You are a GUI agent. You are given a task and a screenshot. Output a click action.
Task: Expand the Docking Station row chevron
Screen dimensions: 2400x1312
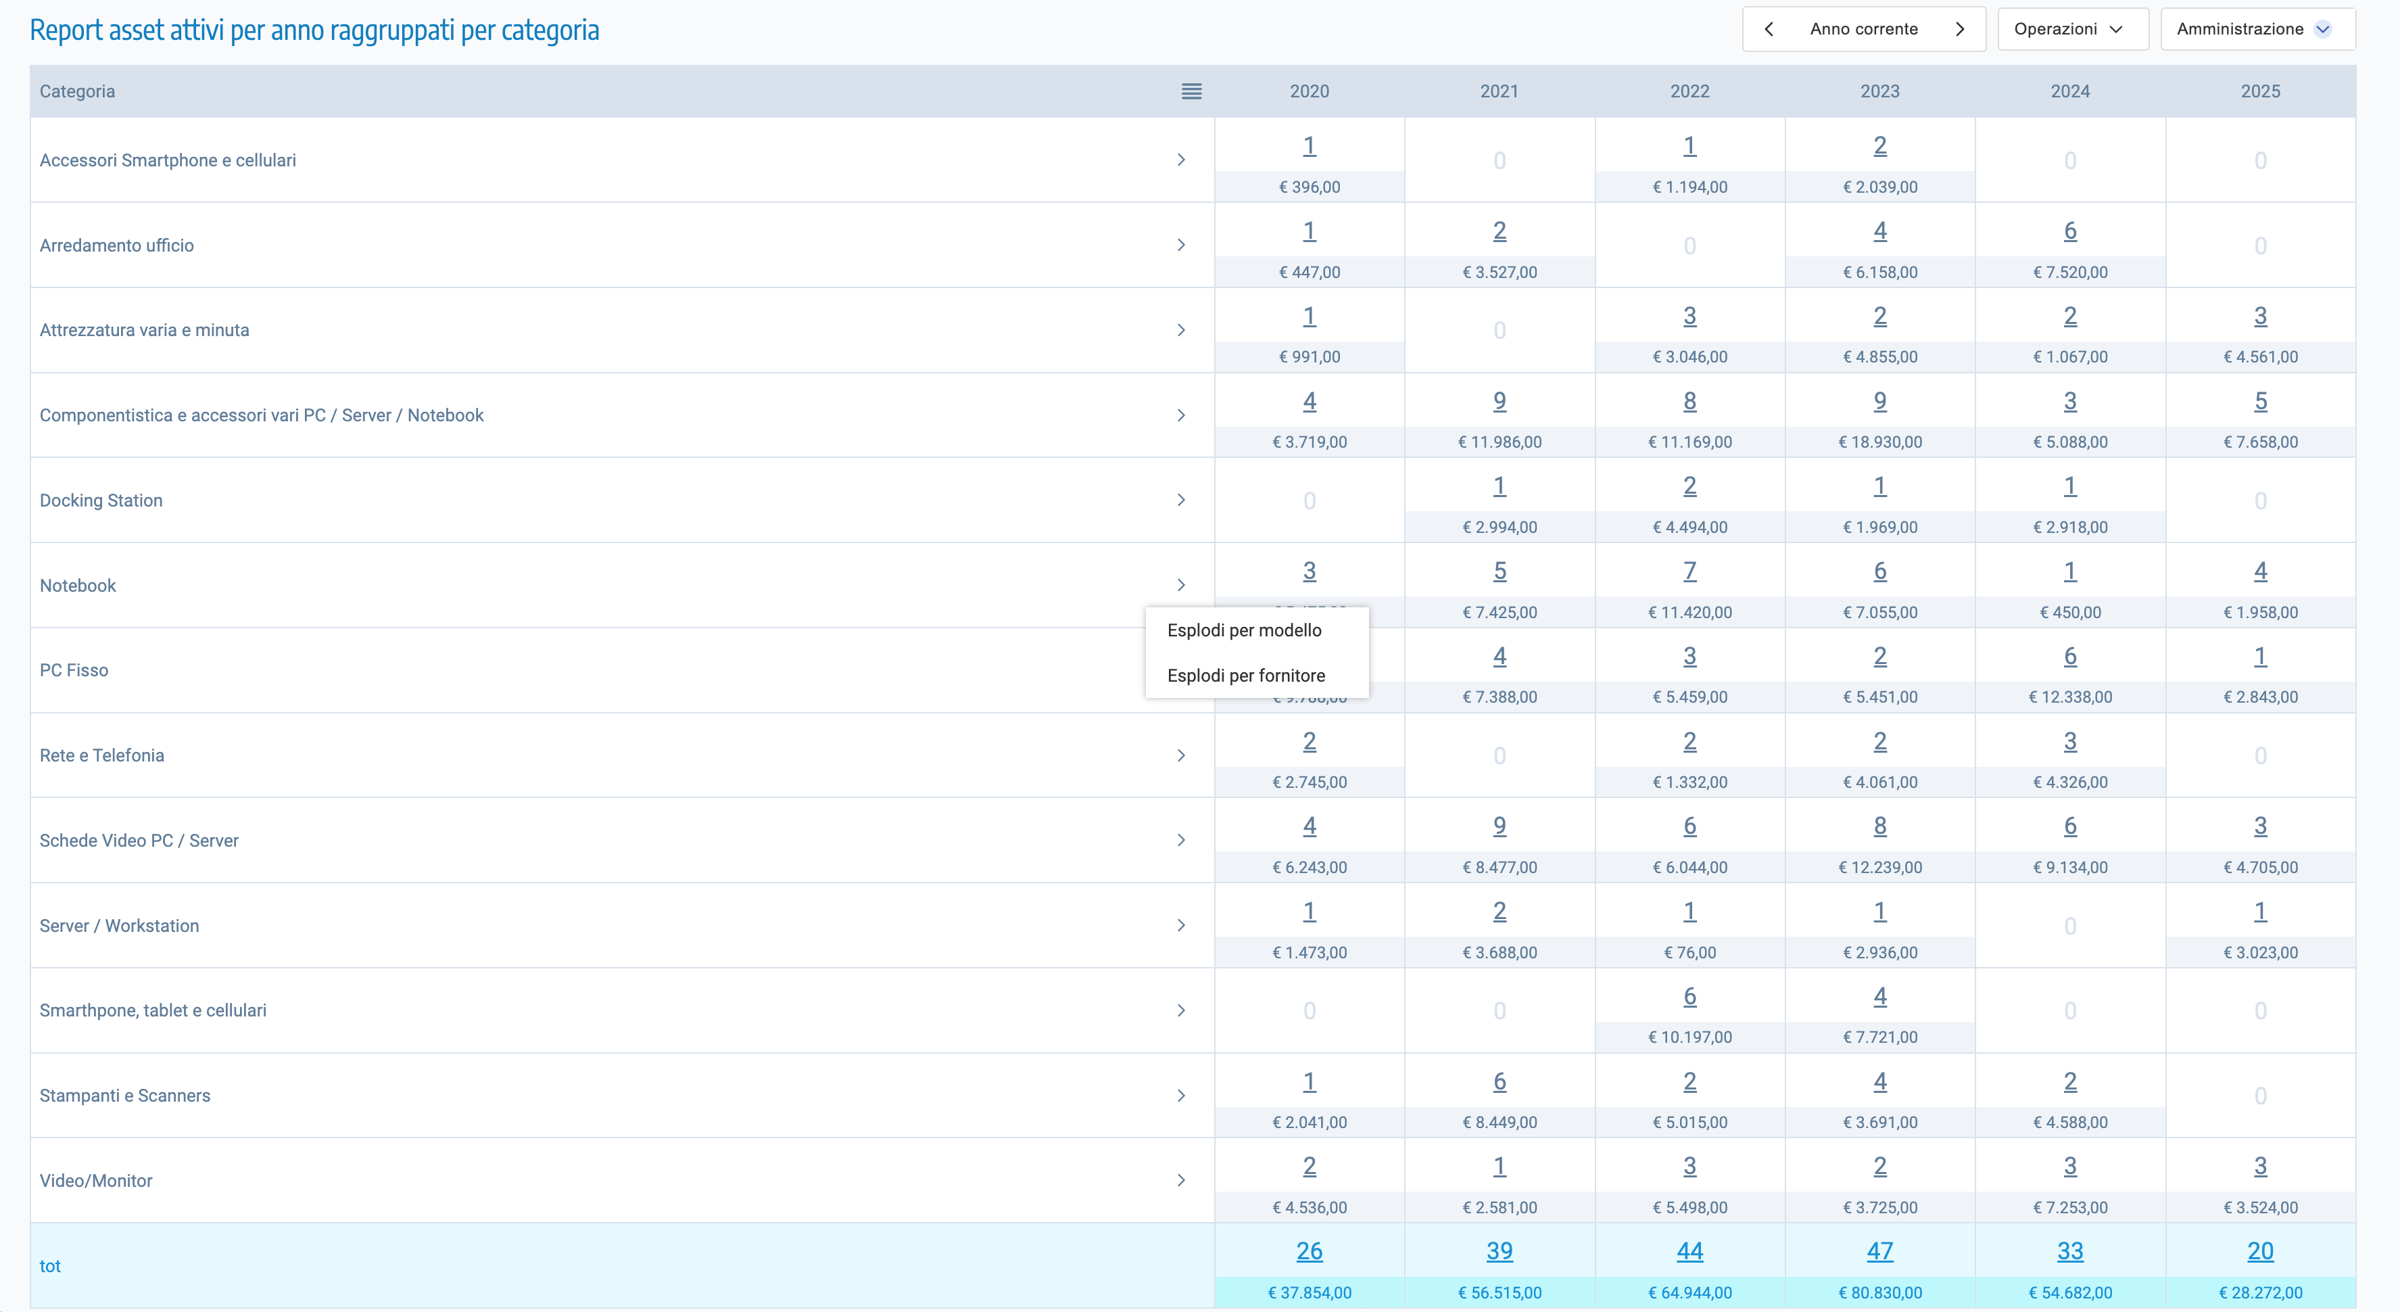(1180, 500)
